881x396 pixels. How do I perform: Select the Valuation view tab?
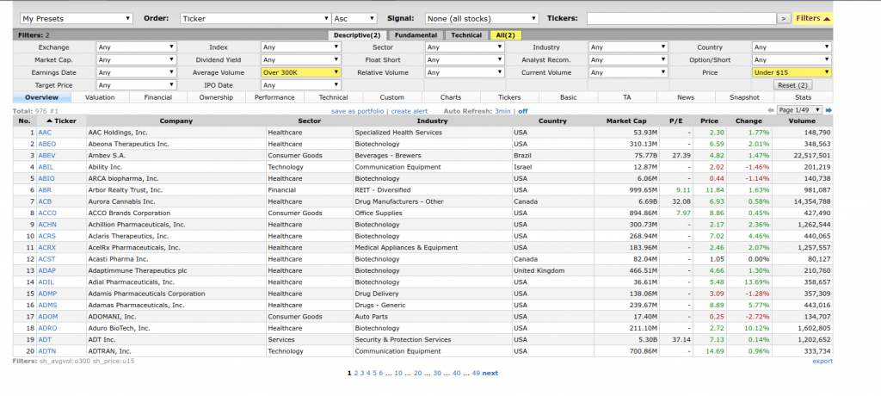[100, 97]
